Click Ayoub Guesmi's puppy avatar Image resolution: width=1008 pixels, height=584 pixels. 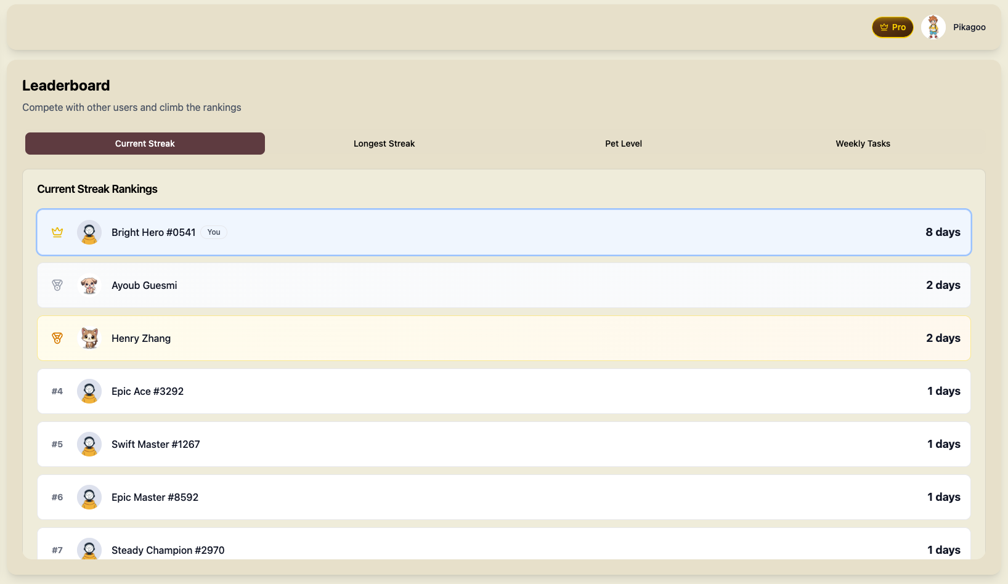89,285
